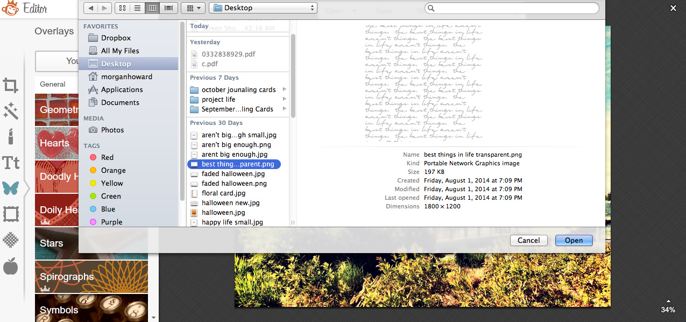
Task: Open the Spirographs overlay group
Action: [x=91, y=277]
